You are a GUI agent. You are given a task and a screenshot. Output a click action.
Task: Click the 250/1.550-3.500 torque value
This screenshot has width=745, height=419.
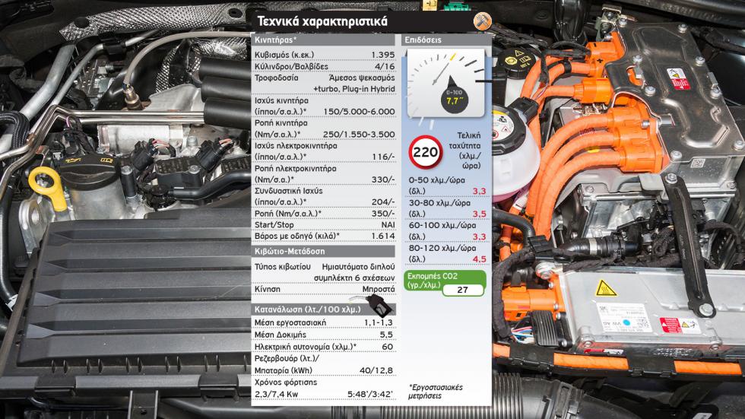pos(359,135)
